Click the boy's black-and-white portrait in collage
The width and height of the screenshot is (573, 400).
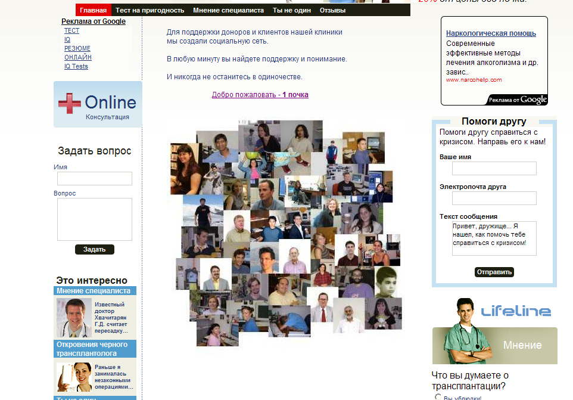click(386, 281)
